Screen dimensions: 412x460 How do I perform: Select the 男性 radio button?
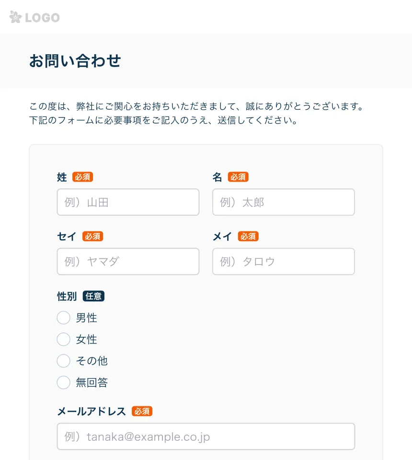63,318
